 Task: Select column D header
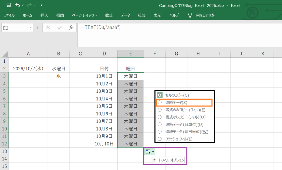[104, 54]
